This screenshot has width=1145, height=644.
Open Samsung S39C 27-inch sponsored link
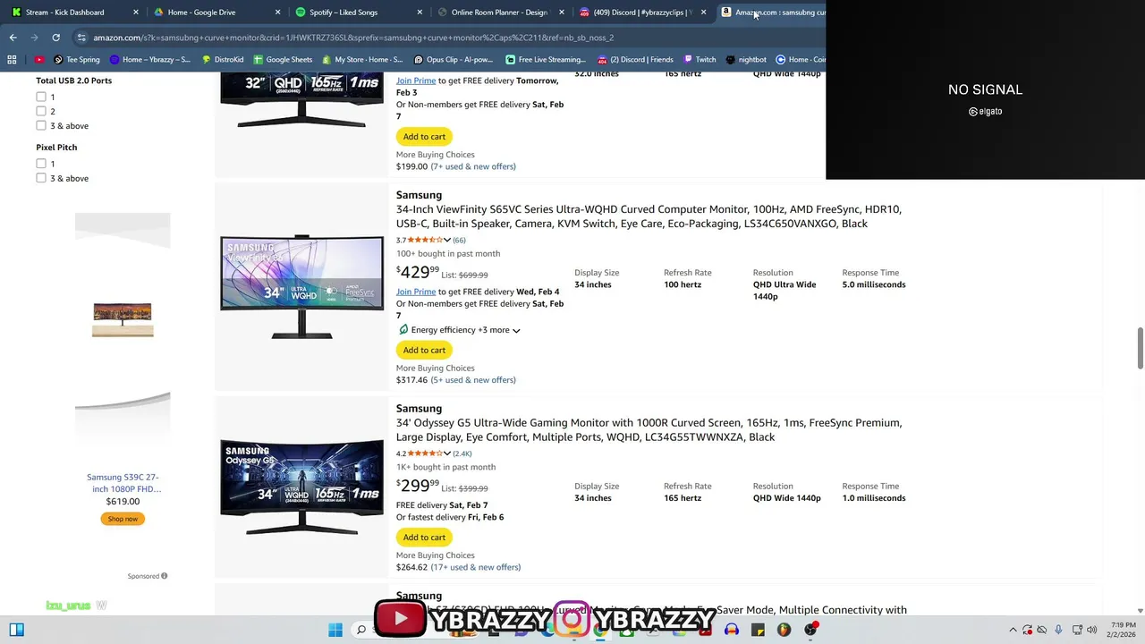click(x=123, y=483)
